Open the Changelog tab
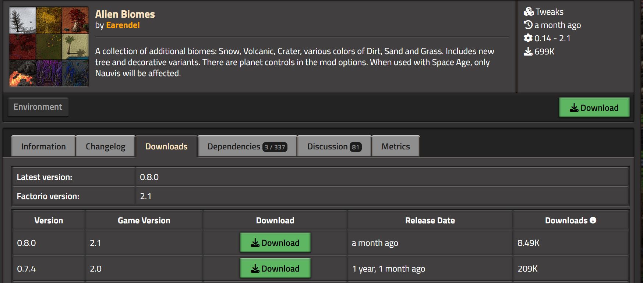This screenshot has width=643, height=283. (x=106, y=146)
